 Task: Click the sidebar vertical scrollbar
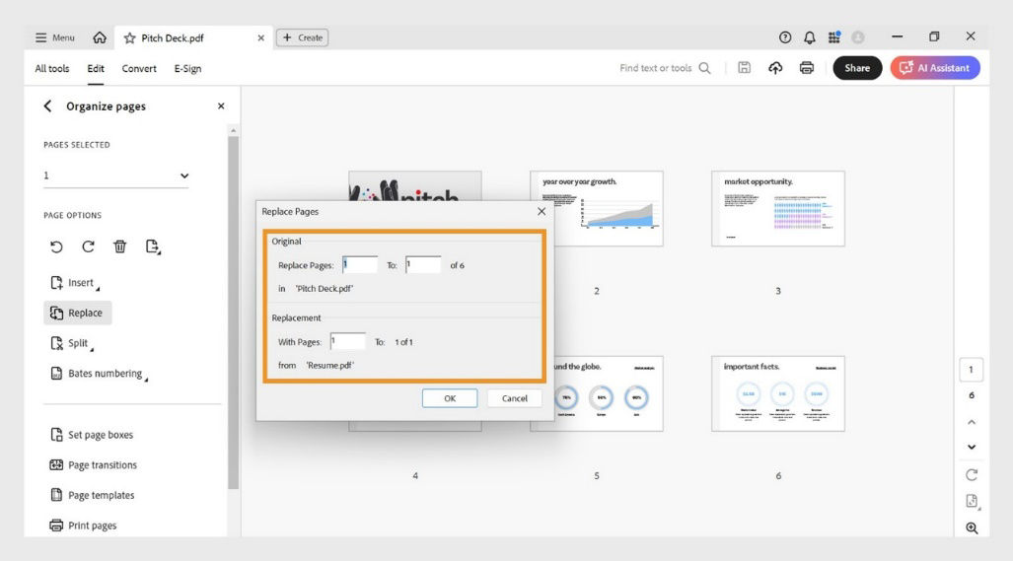pos(233,313)
